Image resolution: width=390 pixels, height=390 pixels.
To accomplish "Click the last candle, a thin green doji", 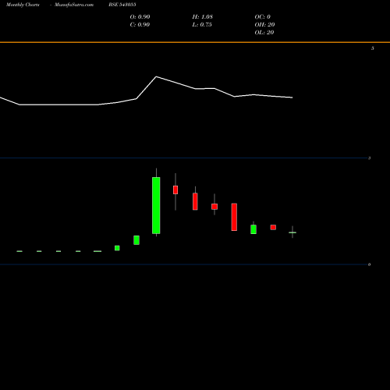I will 292,232.
